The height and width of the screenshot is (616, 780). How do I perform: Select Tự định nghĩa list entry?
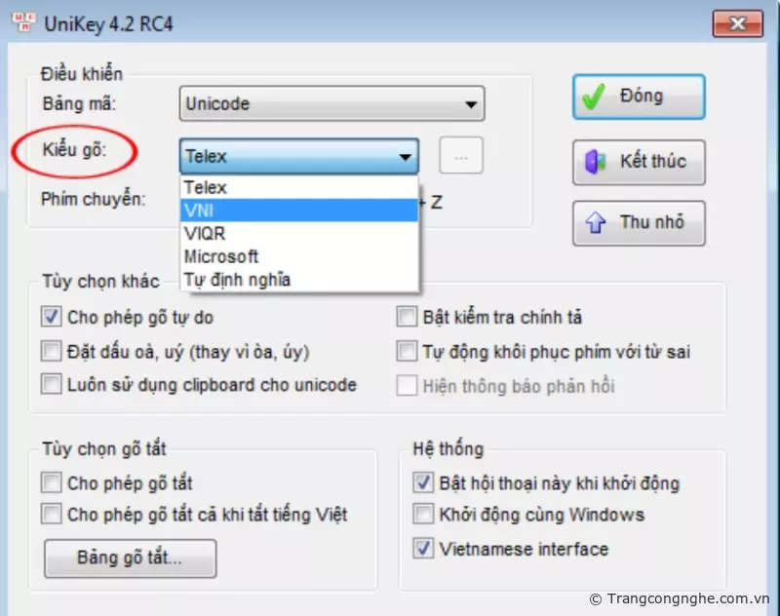[x=299, y=280]
